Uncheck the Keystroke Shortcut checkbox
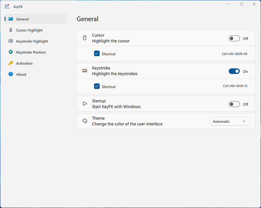Image resolution: width=261 pixels, height=208 pixels. pyautogui.click(x=97, y=87)
